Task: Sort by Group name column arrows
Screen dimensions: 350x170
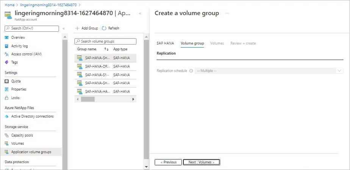Action: coord(106,49)
